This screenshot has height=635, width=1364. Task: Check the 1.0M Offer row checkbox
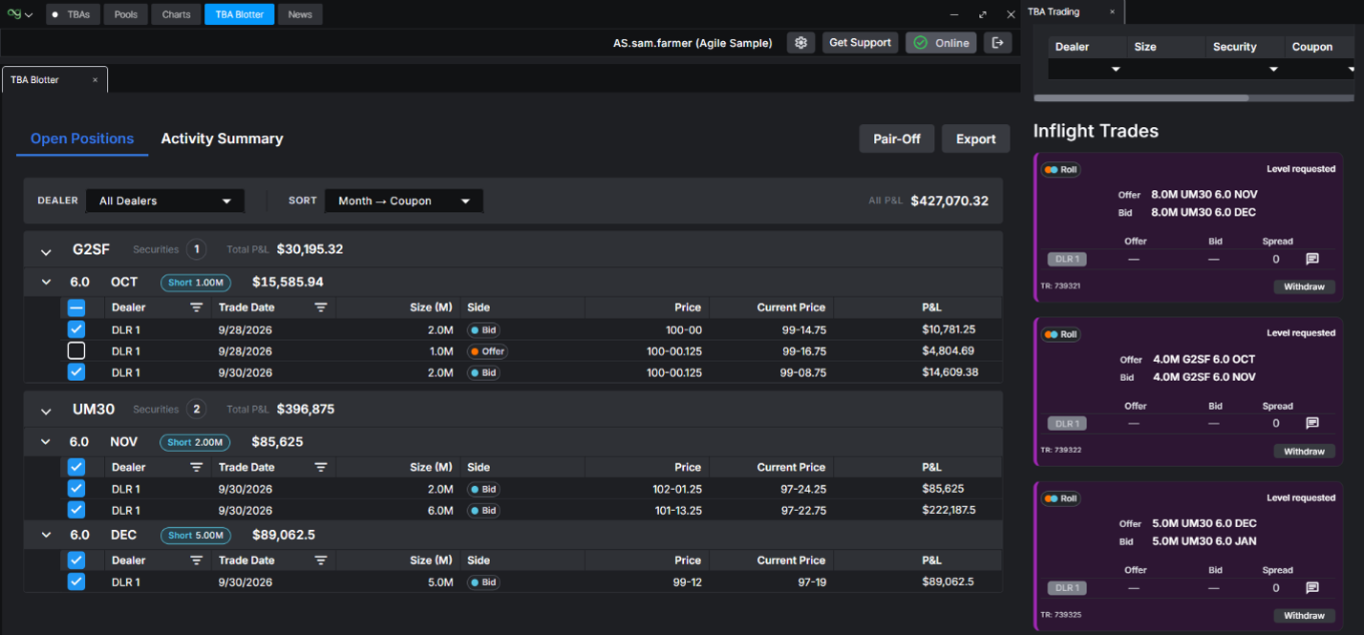pos(76,350)
